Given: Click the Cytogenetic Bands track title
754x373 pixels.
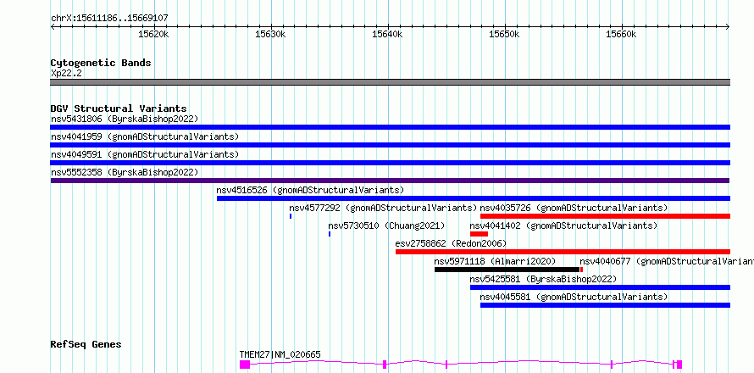Looking at the screenshot, I should tap(101, 63).
